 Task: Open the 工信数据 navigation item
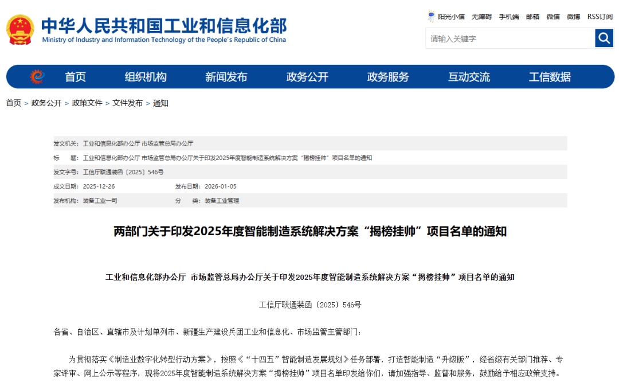coord(550,77)
